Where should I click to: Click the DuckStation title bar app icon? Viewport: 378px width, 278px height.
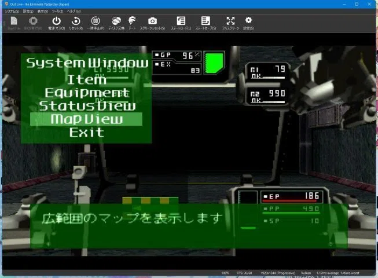6,4
